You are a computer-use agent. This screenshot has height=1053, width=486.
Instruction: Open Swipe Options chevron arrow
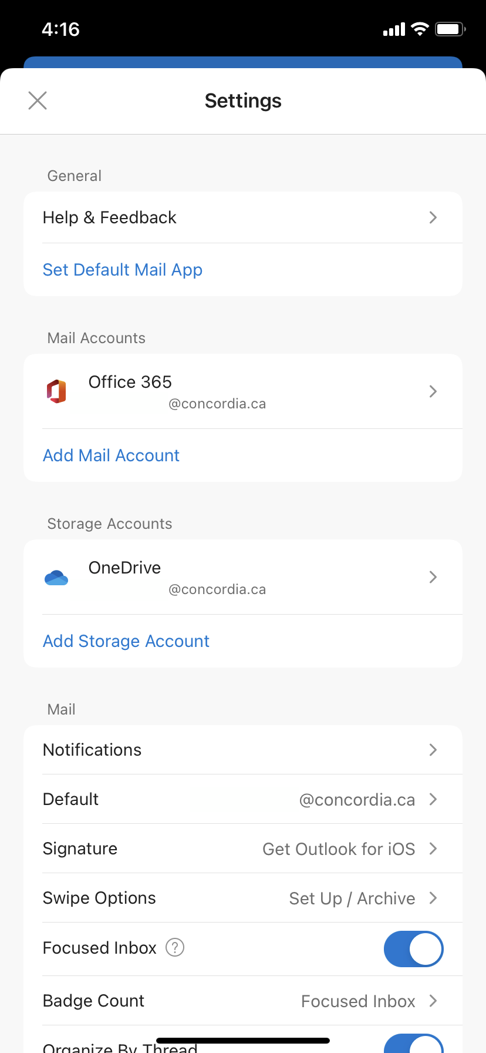click(433, 898)
